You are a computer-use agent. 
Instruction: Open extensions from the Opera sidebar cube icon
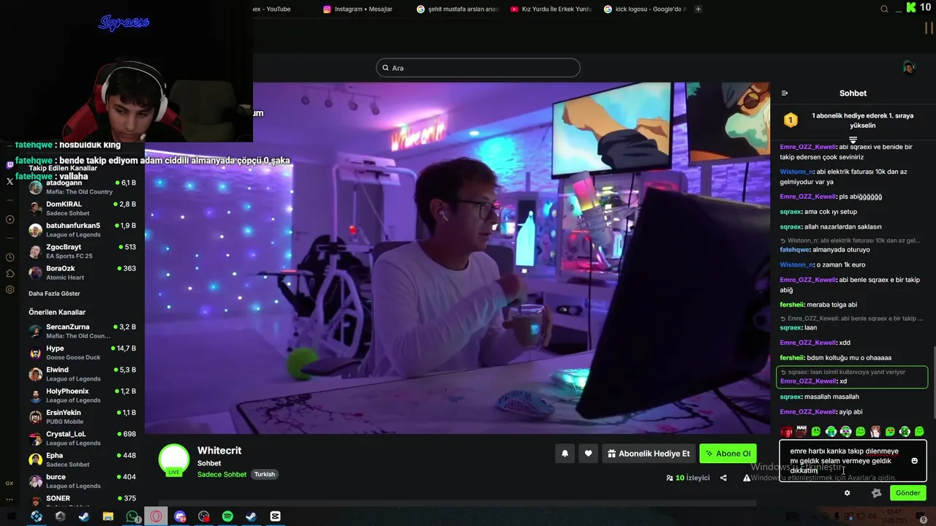[x=10, y=273]
